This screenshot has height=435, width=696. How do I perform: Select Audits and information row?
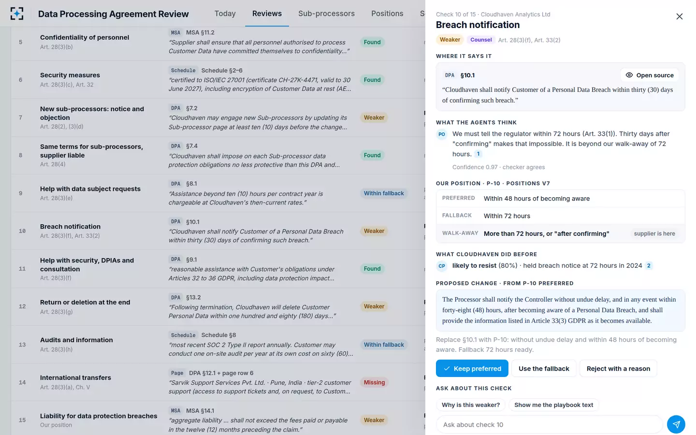point(217,344)
